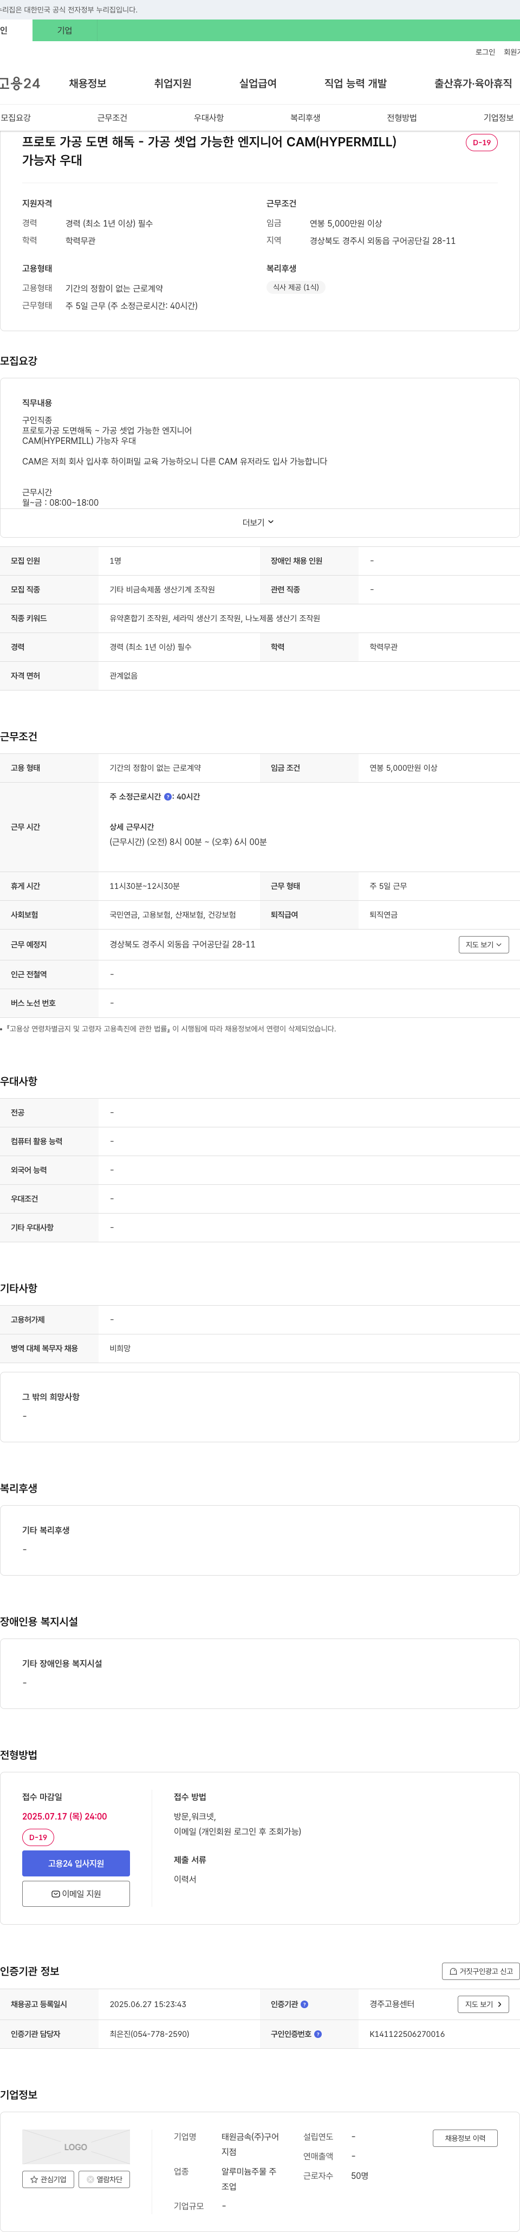Open the 직업 능력 개발 menu

pyautogui.click(x=356, y=83)
